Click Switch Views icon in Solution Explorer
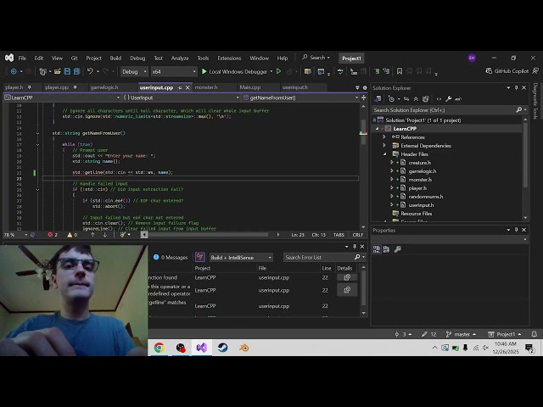Image resolution: width=543 pixels, height=407 pixels. coord(378,99)
